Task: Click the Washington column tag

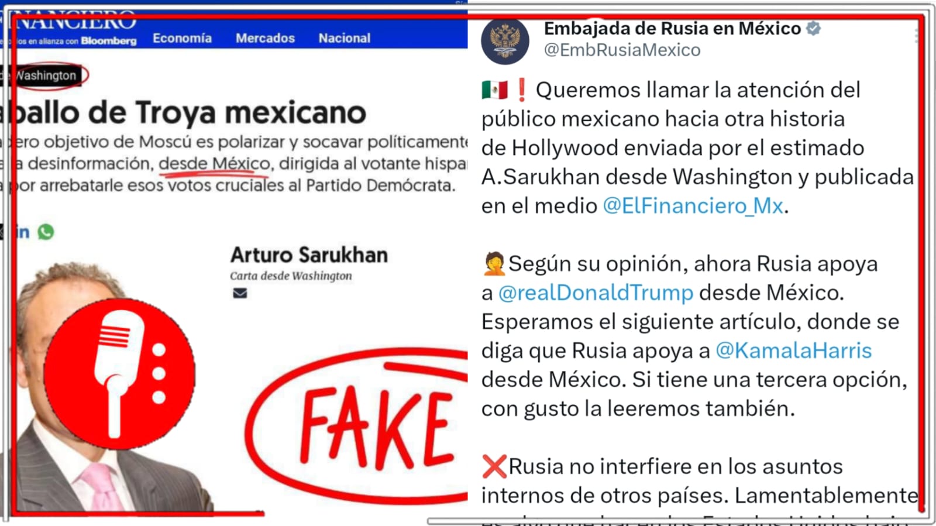Action: click(46, 75)
